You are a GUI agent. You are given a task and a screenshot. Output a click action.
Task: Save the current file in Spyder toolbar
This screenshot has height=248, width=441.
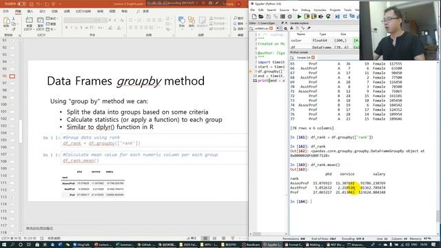[x=268, y=17]
